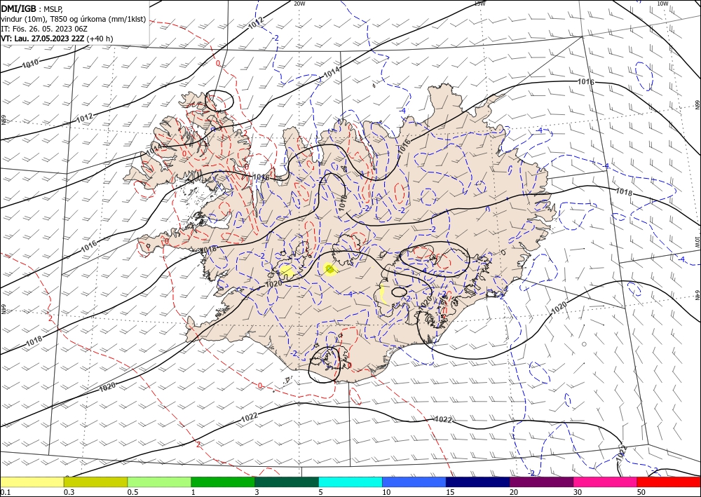
Task: Click the legend value '3' under the scale
Action: 257,492
